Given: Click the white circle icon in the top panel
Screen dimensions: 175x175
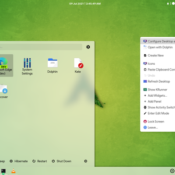Looking at the screenshot, I should 173,3.
